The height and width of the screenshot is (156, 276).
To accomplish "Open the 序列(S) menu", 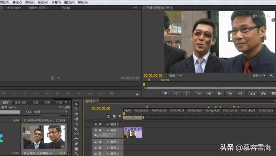I will (x=30, y=3).
